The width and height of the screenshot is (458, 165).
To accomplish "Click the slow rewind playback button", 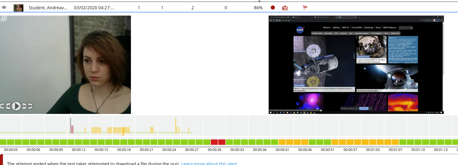I will pyautogui.click(x=2, y=106).
